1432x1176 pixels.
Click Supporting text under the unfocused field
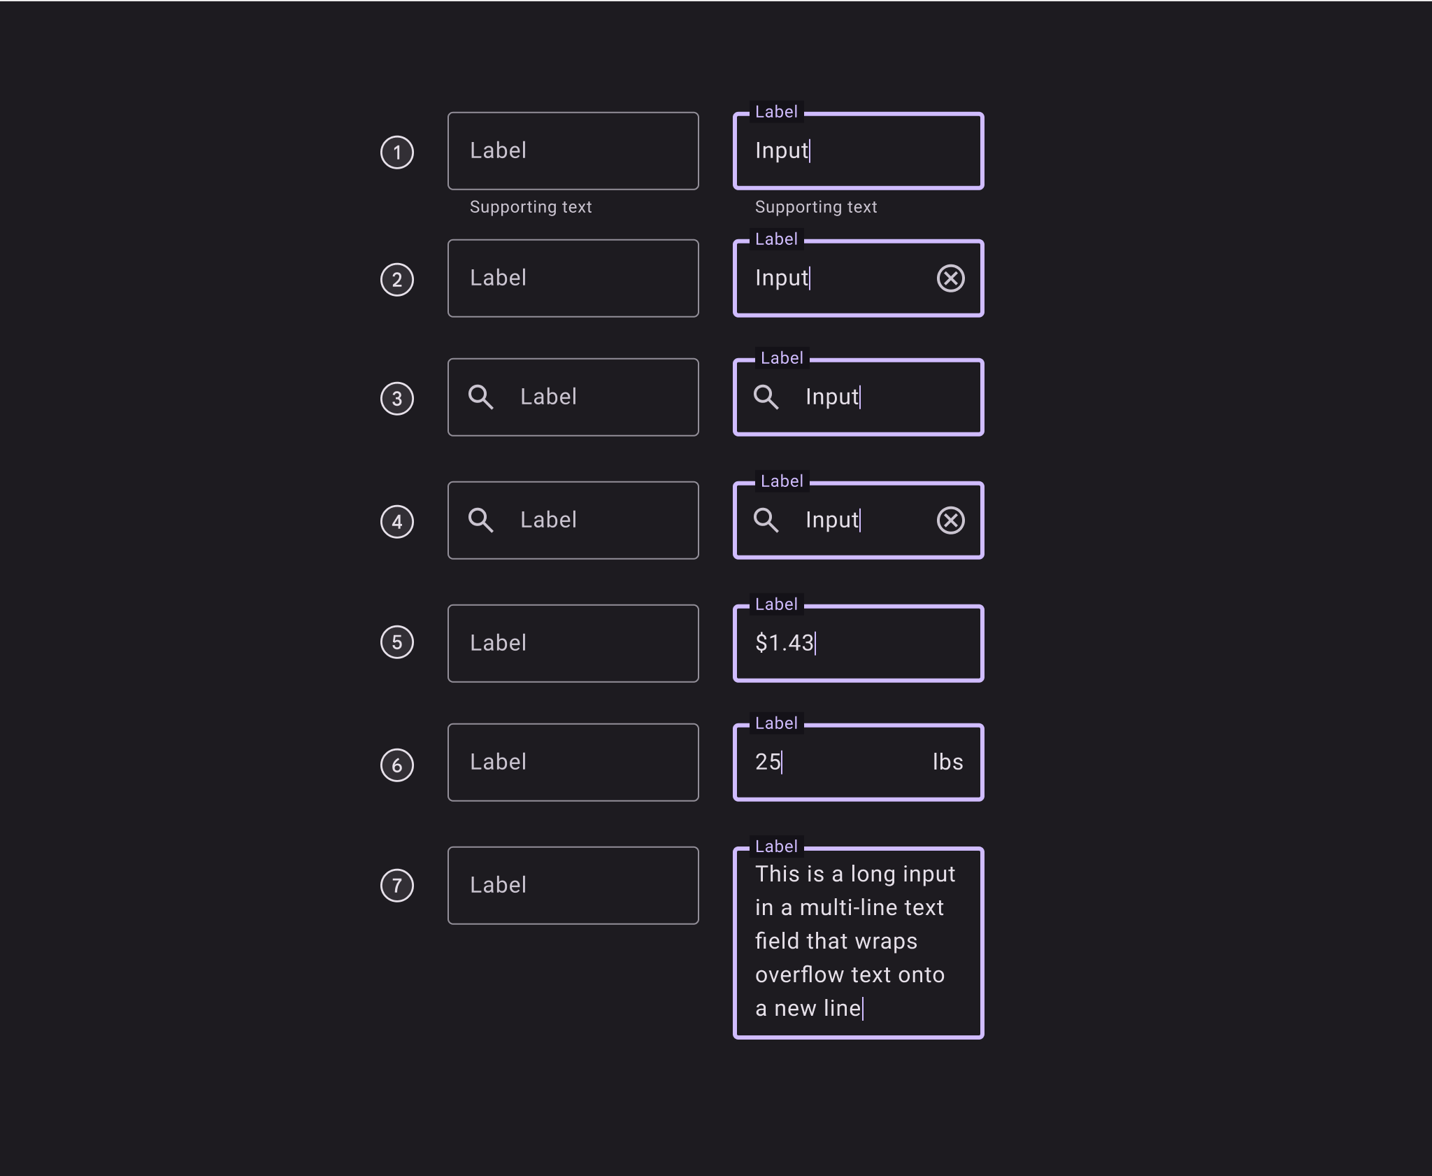[x=531, y=207]
